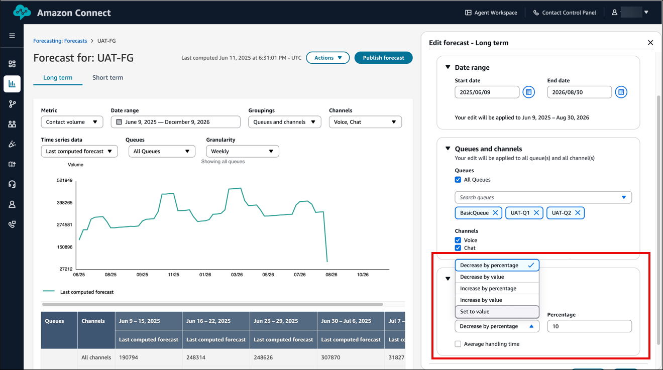The width and height of the screenshot is (663, 370).
Task: Disable the Voice channel checkbox
Action: [458, 240]
